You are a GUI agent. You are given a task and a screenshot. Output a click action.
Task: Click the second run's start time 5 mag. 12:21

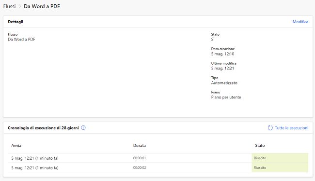[x=35, y=168]
